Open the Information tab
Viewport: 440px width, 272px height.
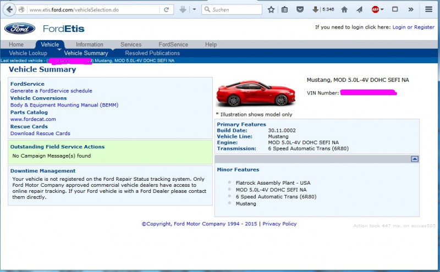(x=90, y=45)
